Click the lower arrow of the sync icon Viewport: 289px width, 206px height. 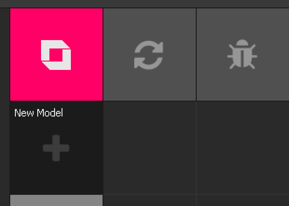148,63
